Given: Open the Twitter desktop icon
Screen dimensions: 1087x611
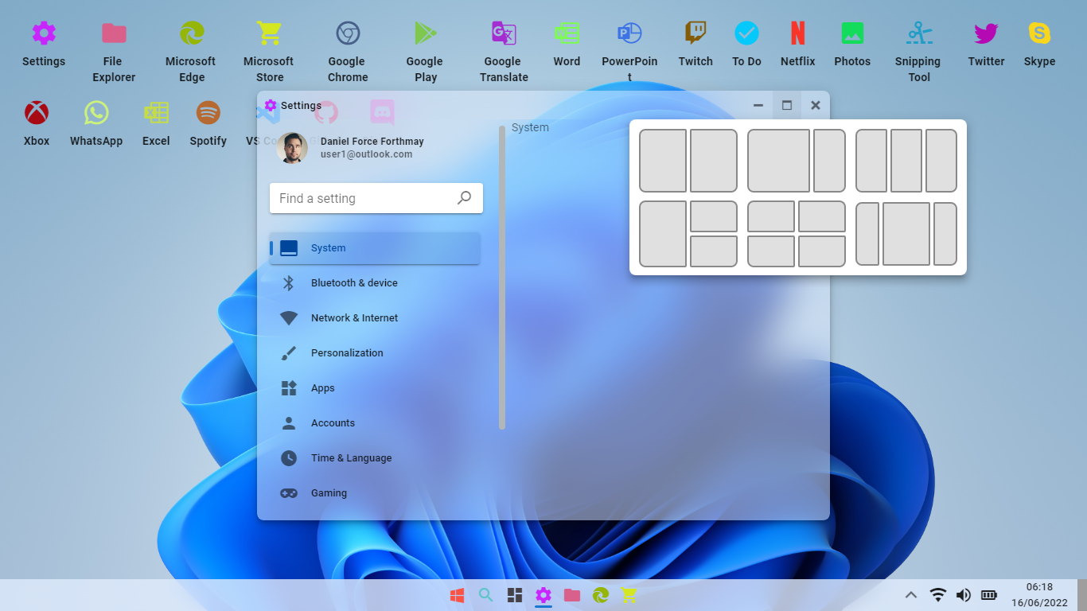Looking at the screenshot, I should 986,45.
